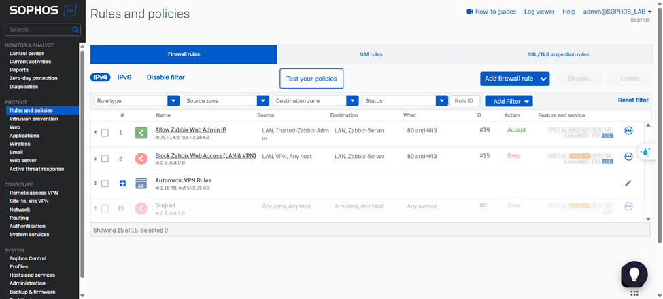The image size is (663, 299).
Task: Open the Rule type filter dropdown
Action: point(173,101)
